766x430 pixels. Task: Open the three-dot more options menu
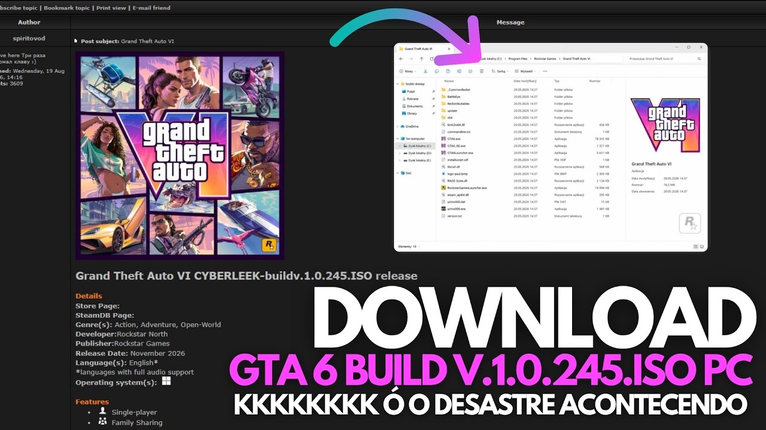[x=545, y=71]
